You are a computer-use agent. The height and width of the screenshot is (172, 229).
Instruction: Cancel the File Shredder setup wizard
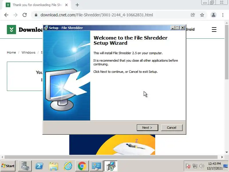pos(171,128)
